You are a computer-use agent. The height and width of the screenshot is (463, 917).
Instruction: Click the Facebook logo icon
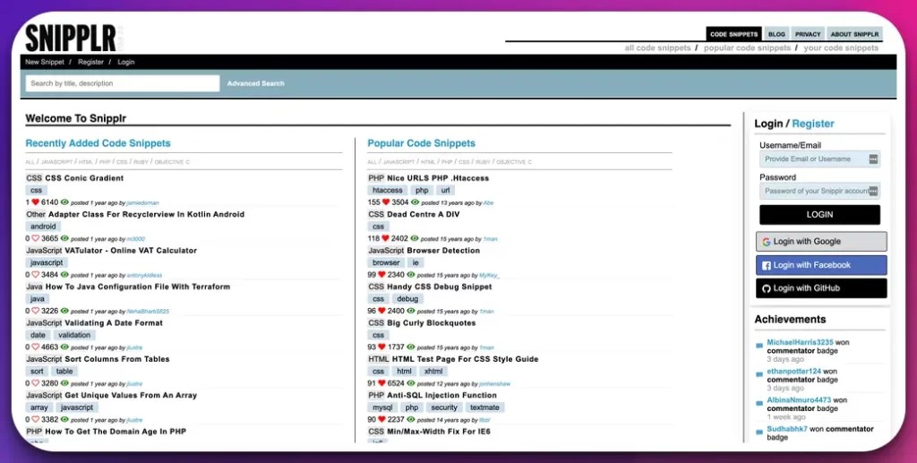[x=767, y=265]
